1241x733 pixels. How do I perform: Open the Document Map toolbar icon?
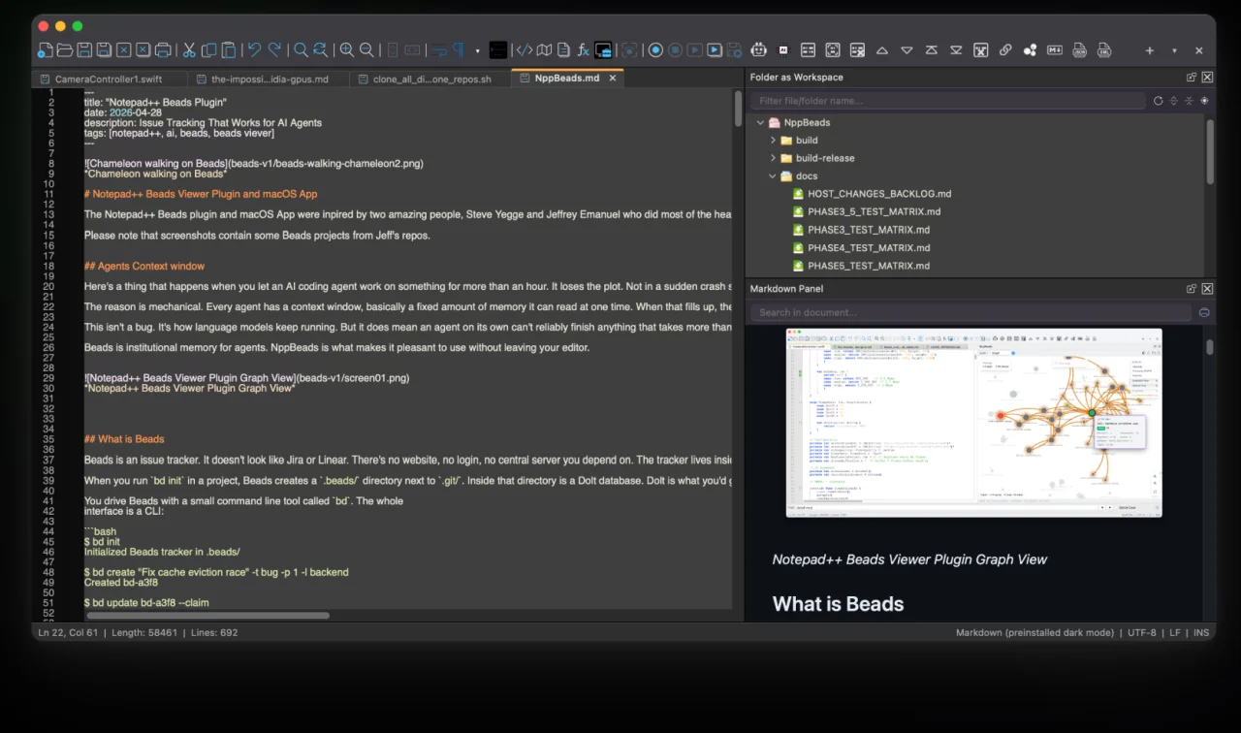pyautogui.click(x=545, y=50)
